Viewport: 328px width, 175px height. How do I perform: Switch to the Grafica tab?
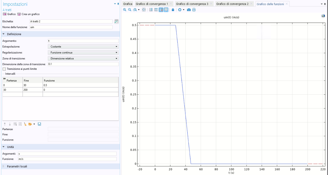click(x=128, y=4)
